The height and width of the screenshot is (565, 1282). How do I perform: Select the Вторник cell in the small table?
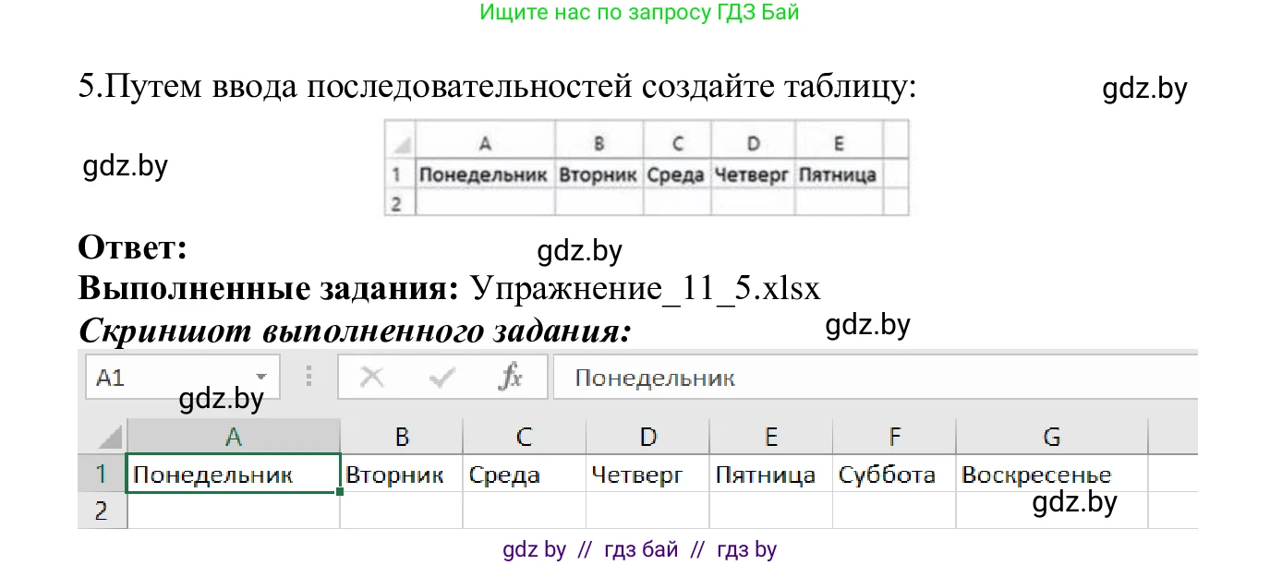coord(599,173)
